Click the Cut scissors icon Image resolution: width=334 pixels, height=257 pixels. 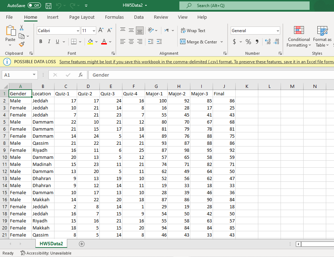pos(22,28)
